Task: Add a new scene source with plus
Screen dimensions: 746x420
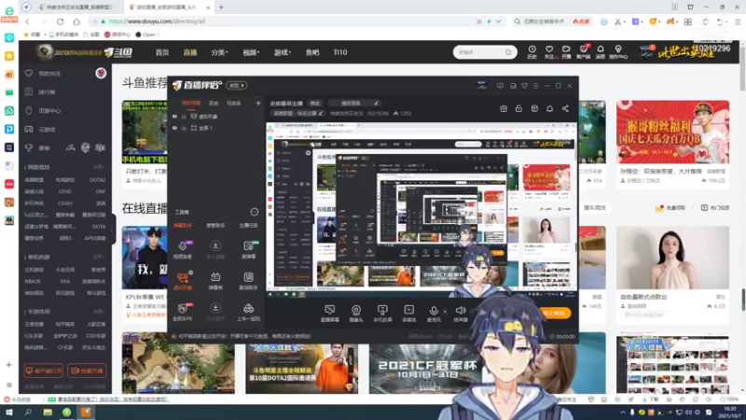Action: (x=258, y=103)
